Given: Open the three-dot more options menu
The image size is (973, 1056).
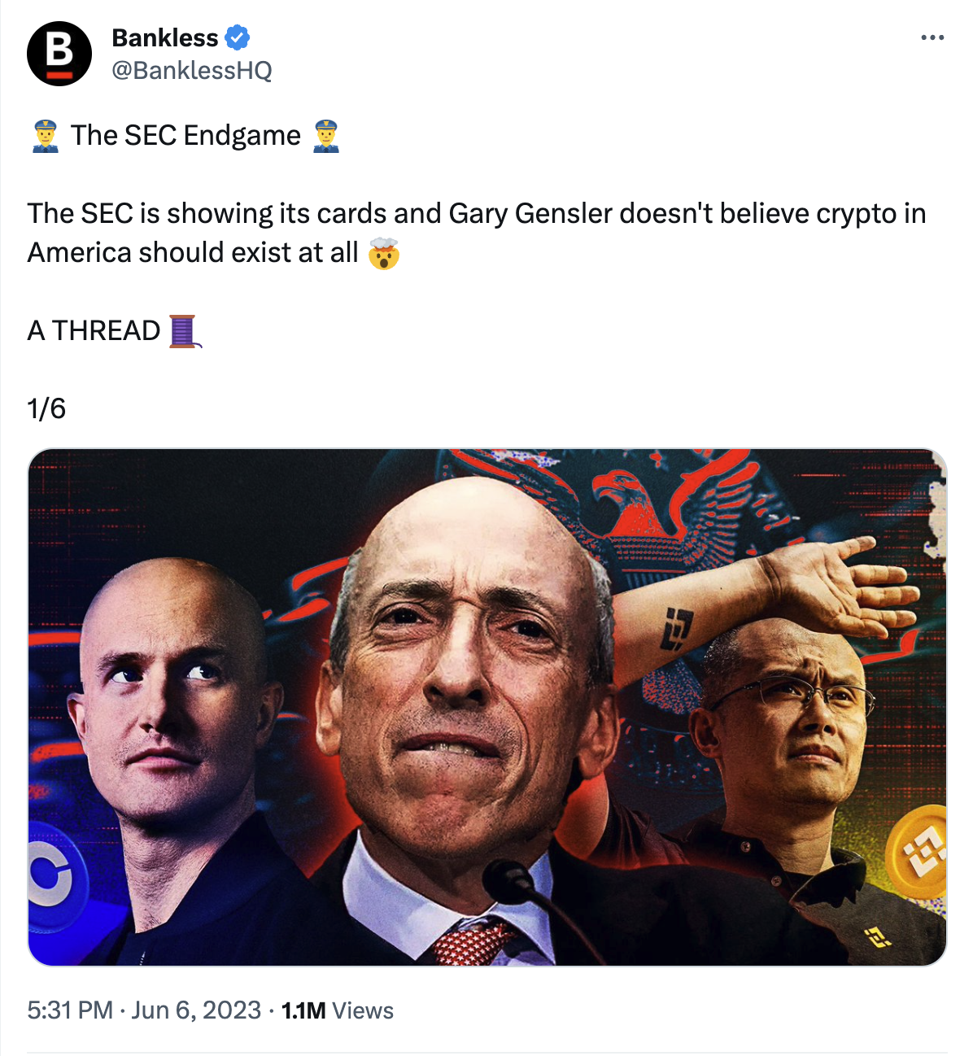Looking at the screenshot, I should (x=932, y=37).
